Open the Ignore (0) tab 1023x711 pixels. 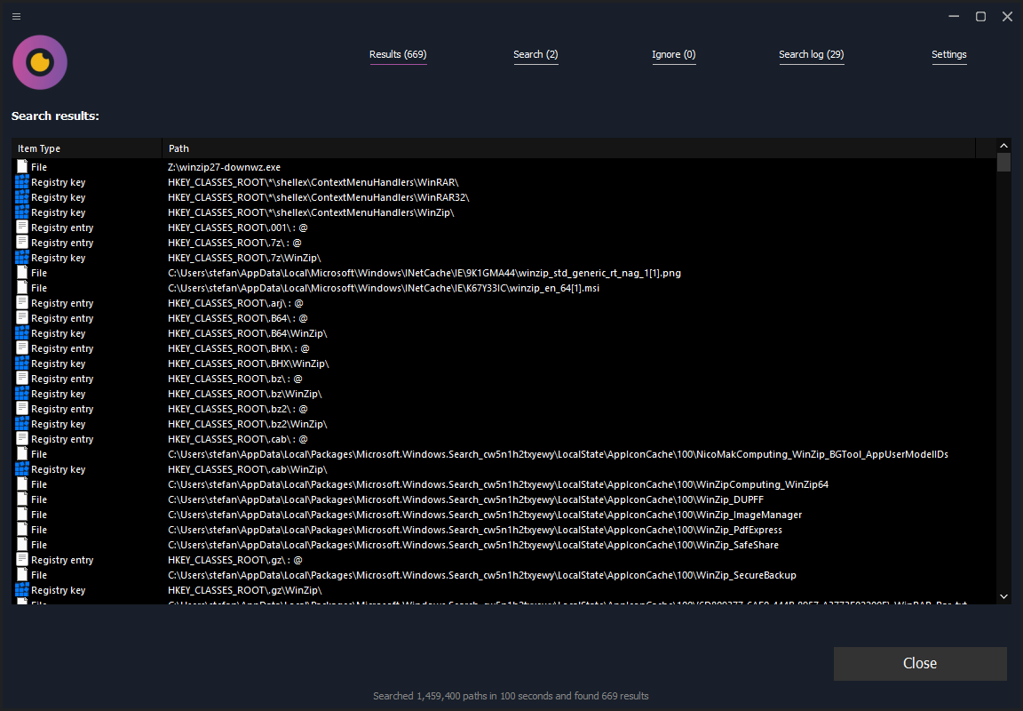674,54
